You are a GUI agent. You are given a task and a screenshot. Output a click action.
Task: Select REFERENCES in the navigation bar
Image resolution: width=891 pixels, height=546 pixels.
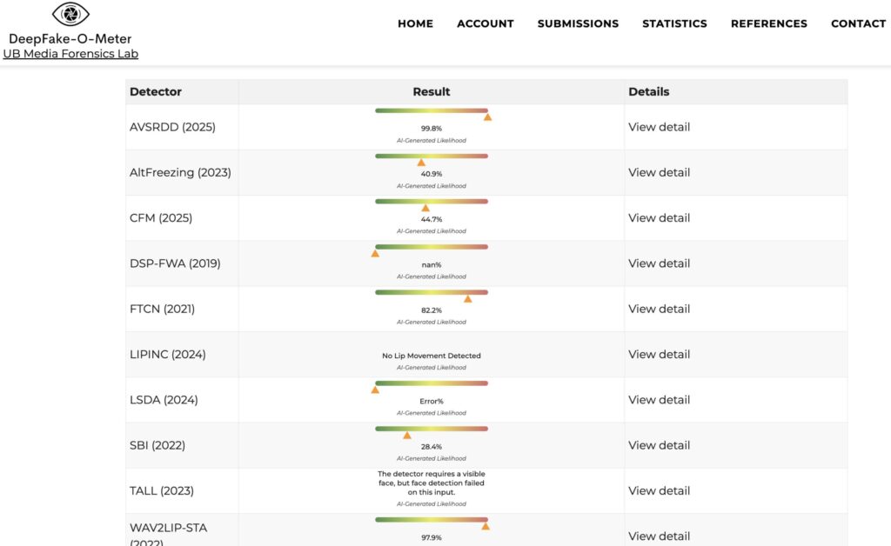[x=768, y=23]
